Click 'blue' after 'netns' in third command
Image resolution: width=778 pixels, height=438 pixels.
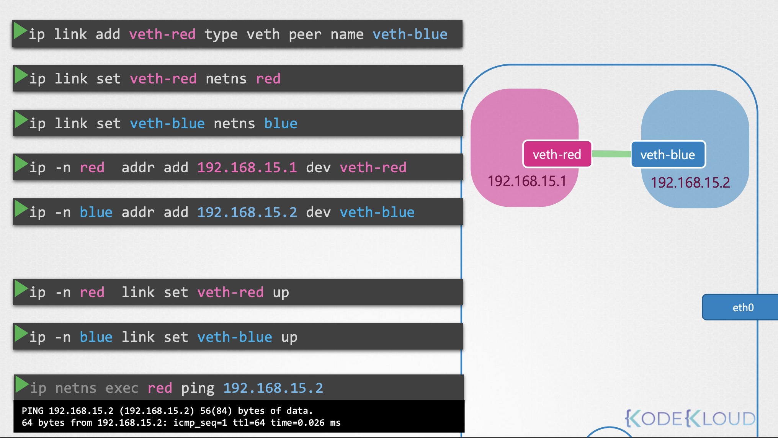(x=281, y=124)
